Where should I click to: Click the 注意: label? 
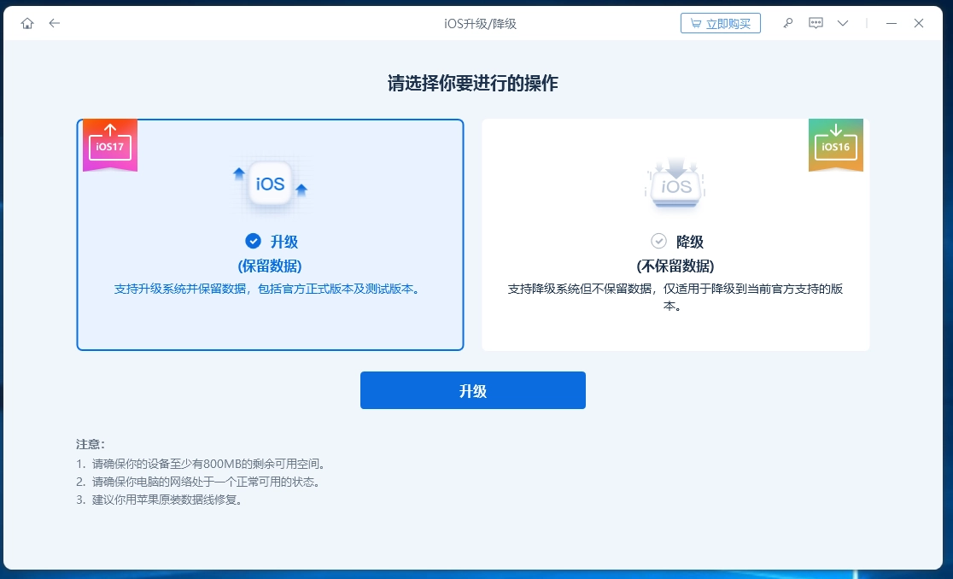coord(91,444)
